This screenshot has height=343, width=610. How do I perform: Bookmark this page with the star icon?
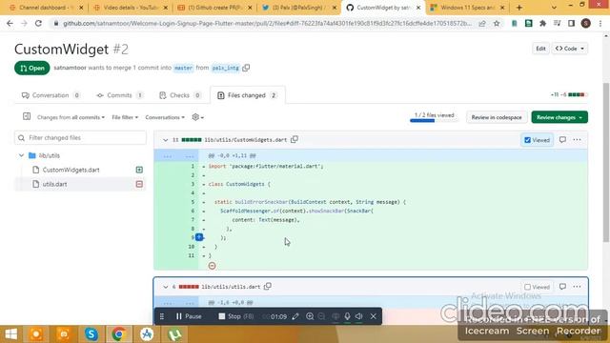click(497, 23)
